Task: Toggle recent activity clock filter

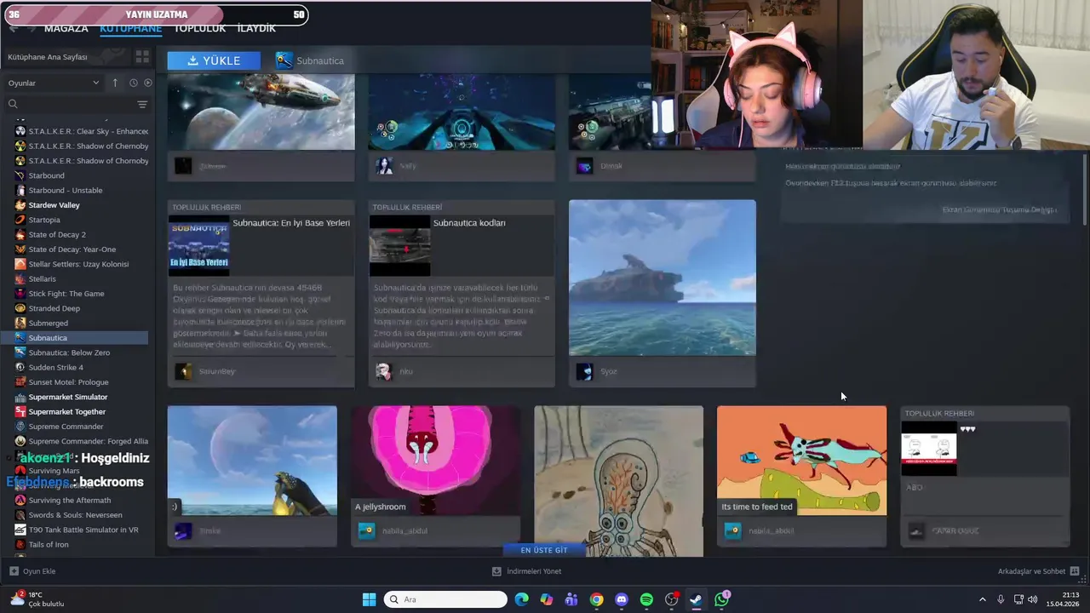Action: (133, 83)
